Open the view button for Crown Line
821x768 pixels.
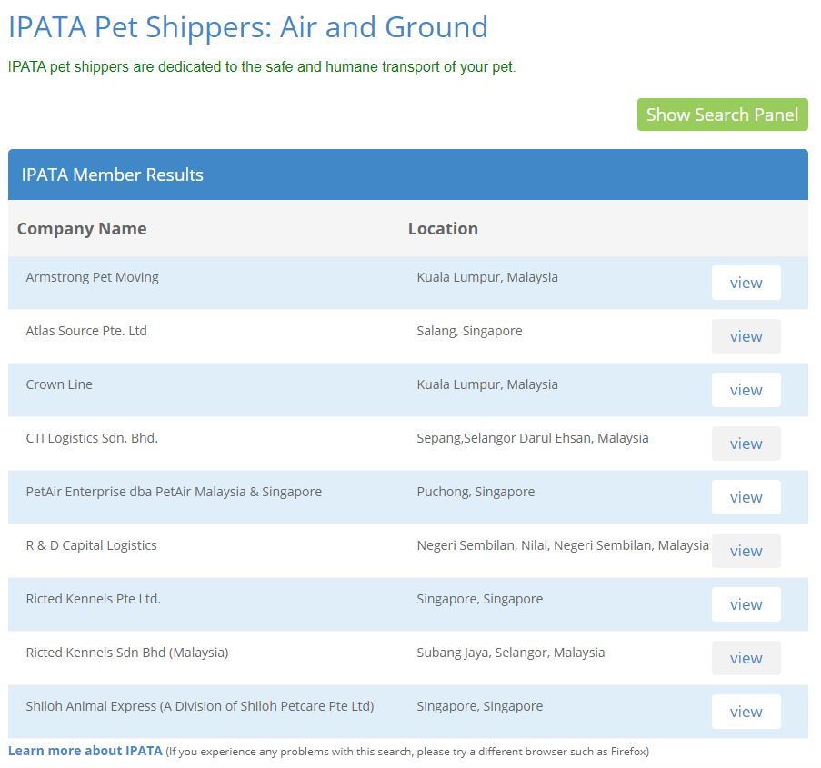tap(746, 390)
